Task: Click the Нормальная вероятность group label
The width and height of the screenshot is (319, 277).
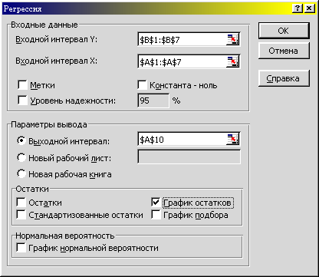Action: (x=65, y=236)
